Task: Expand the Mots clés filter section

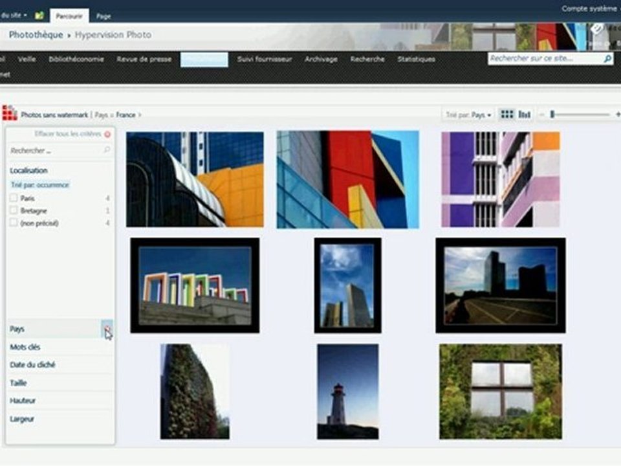Action: (60, 347)
